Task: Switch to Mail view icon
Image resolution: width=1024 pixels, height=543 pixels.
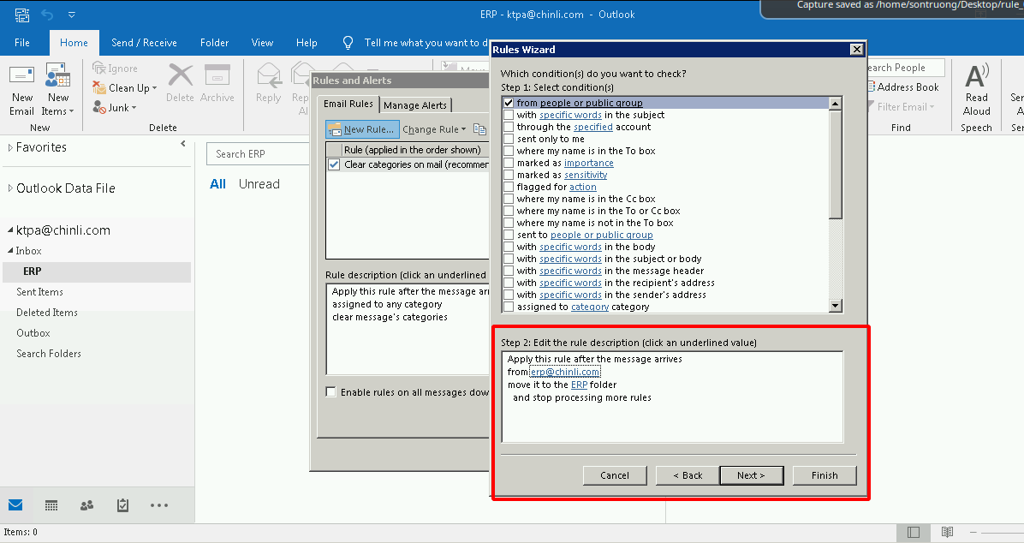Action: click(x=15, y=505)
